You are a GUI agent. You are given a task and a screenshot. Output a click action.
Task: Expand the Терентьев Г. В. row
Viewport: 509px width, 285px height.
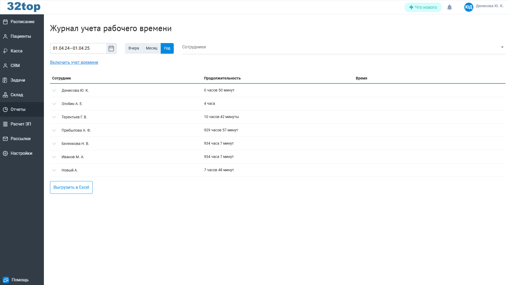[x=54, y=117]
